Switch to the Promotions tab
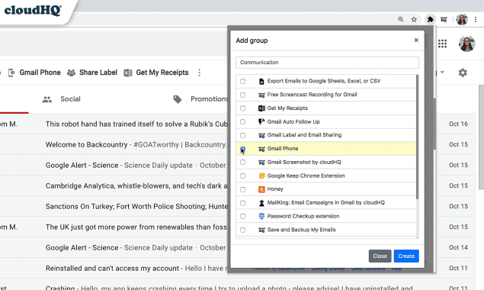The height and width of the screenshot is (290, 484). click(x=200, y=99)
